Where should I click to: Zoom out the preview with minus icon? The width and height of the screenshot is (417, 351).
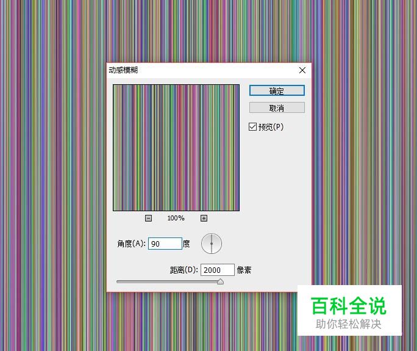(x=148, y=218)
